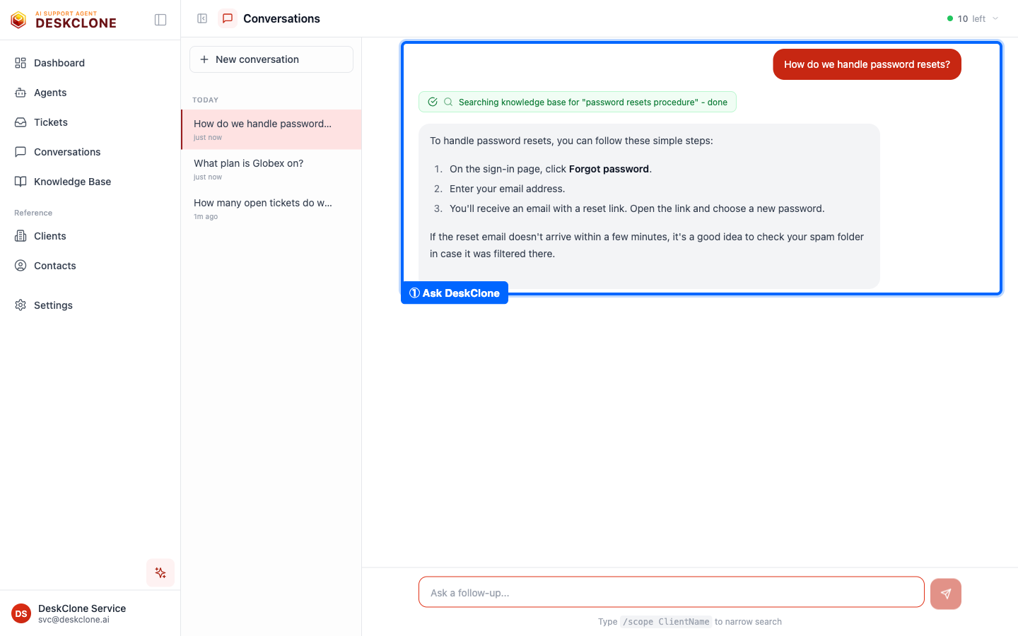Click the sparkle assistant button

point(160,572)
